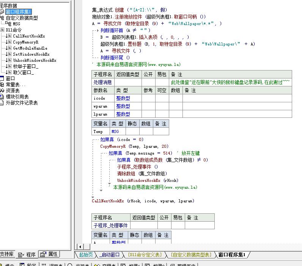Click the 资源表 node icon
The height and width of the screenshot is (266, 302).
(2, 91)
